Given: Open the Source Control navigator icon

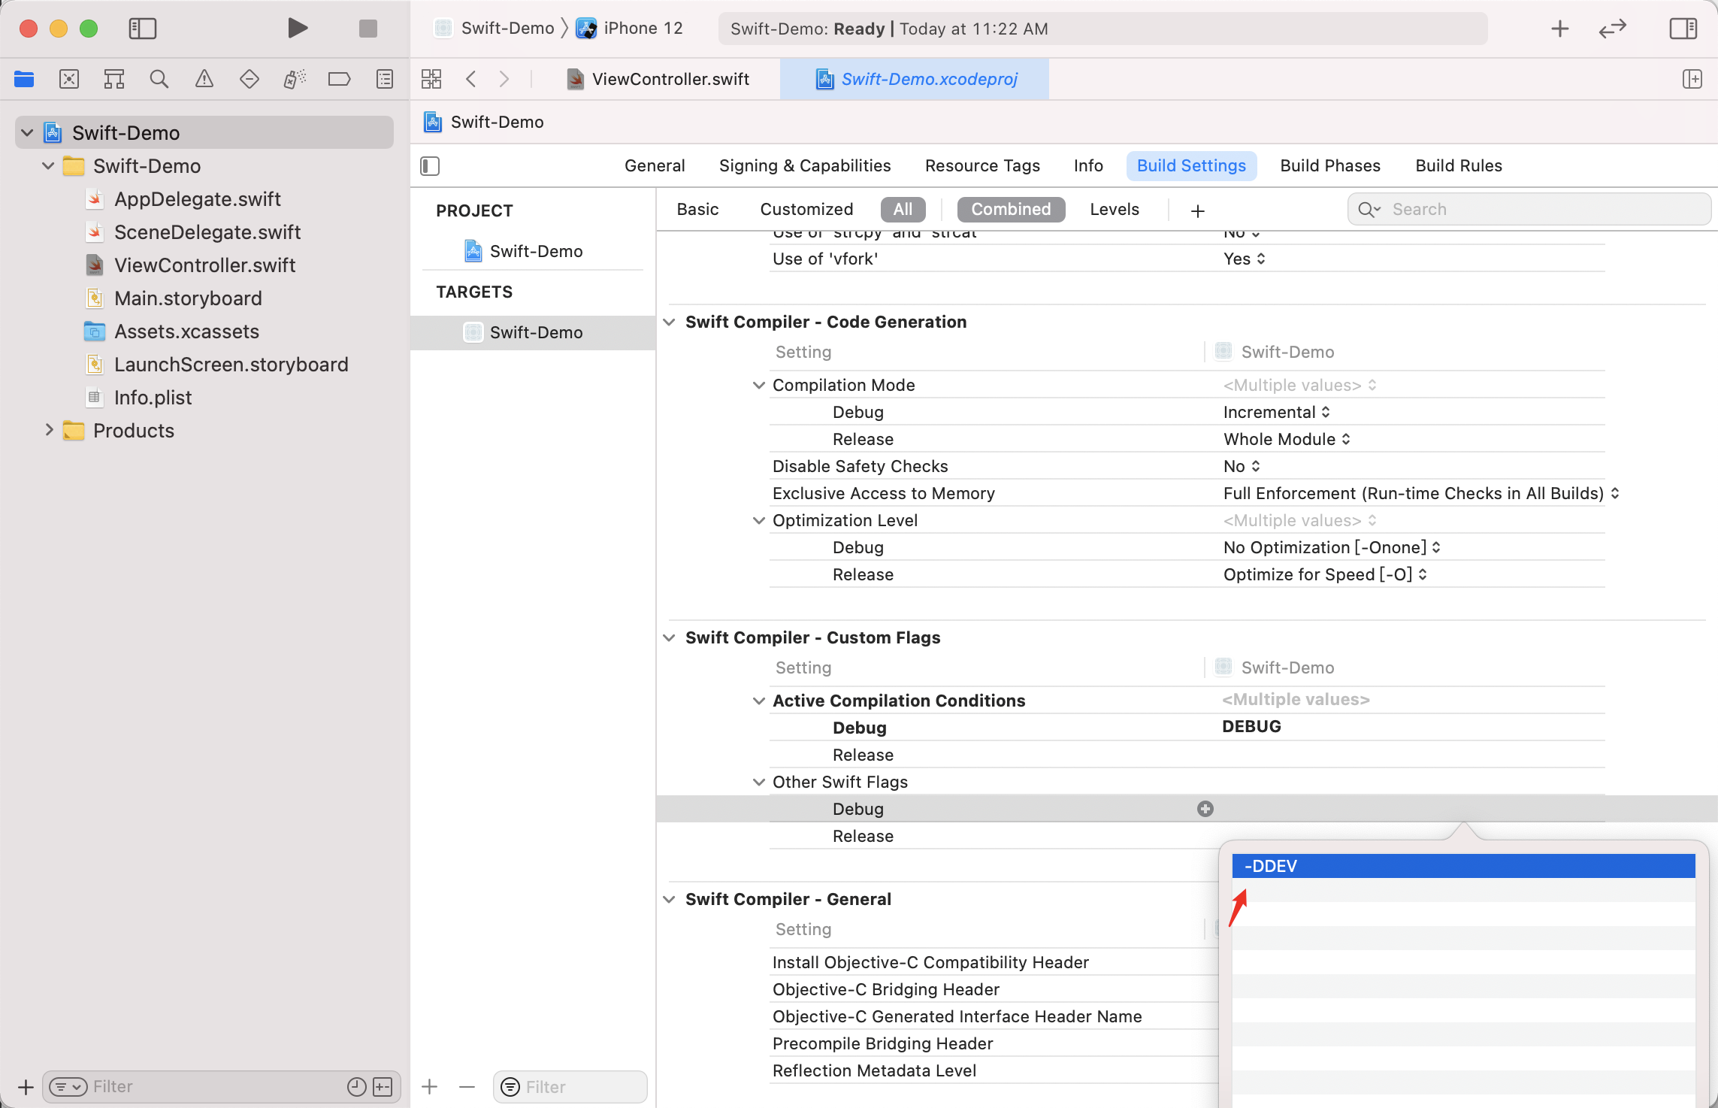Looking at the screenshot, I should [69, 79].
